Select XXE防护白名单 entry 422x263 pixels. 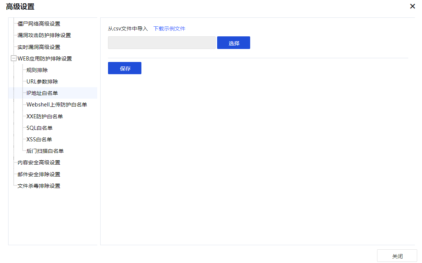point(45,116)
